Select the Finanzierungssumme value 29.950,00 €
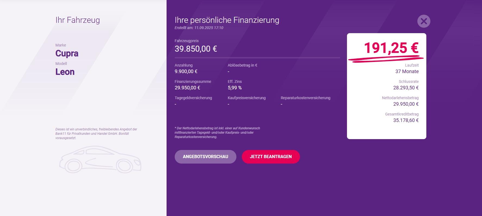The width and height of the screenshot is (482, 216). point(187,88)
